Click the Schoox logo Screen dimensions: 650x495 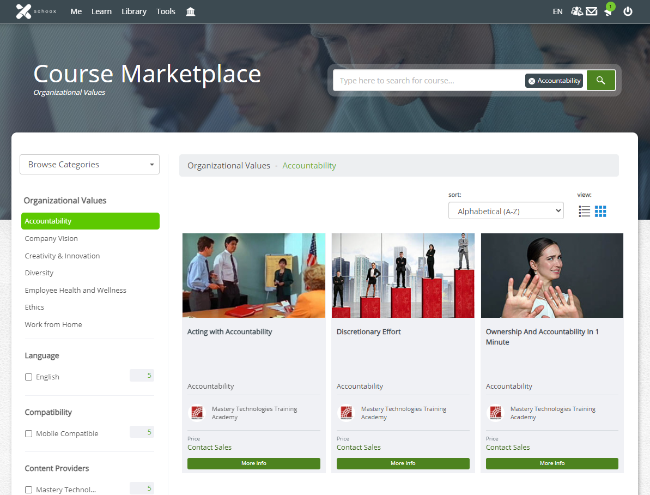tap(35, 11)
